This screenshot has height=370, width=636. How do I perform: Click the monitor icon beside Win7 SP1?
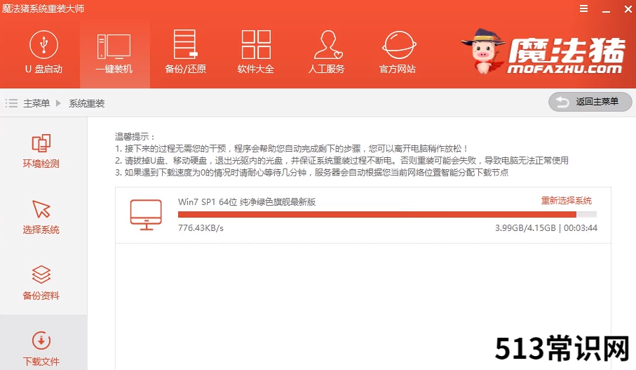[x=146, y=215]
